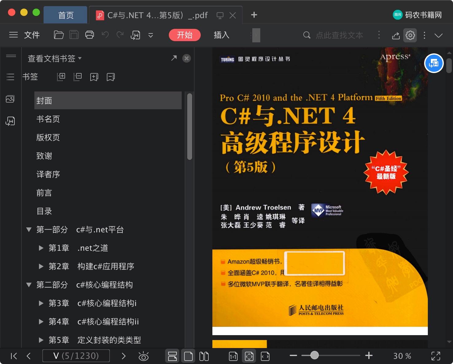The height and width of the screenshot is (364, 453).
Task: Click the collapse all bookmarks icon
Action: tap(78, 77)
